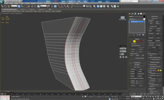Image resolution: width=164 pixels, height=100 pixels.
Task: Enable the Ignore Backfacing checkbox
Action: point(130,46)
